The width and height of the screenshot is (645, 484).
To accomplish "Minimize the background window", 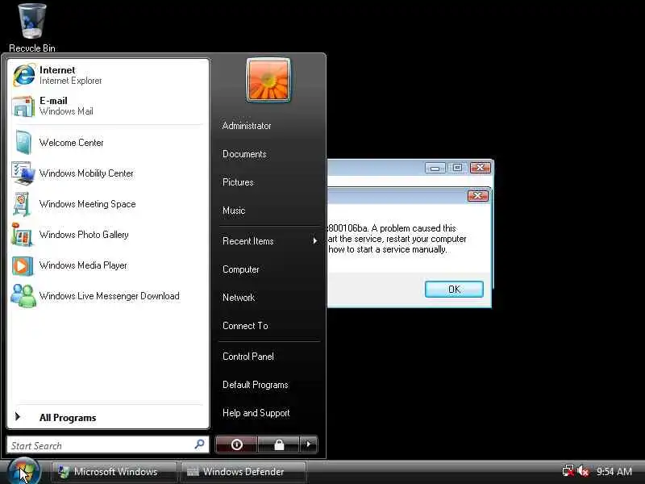I will point(435,168).
